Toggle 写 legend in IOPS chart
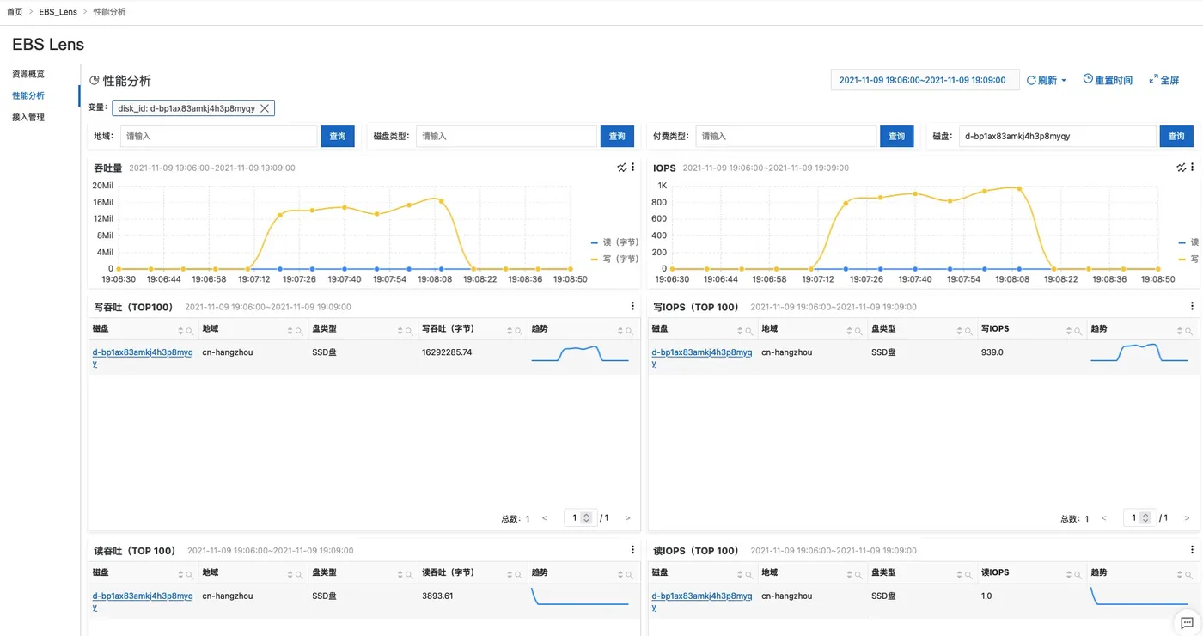This screenshot has height=636, width=1203. [1188, 259]
